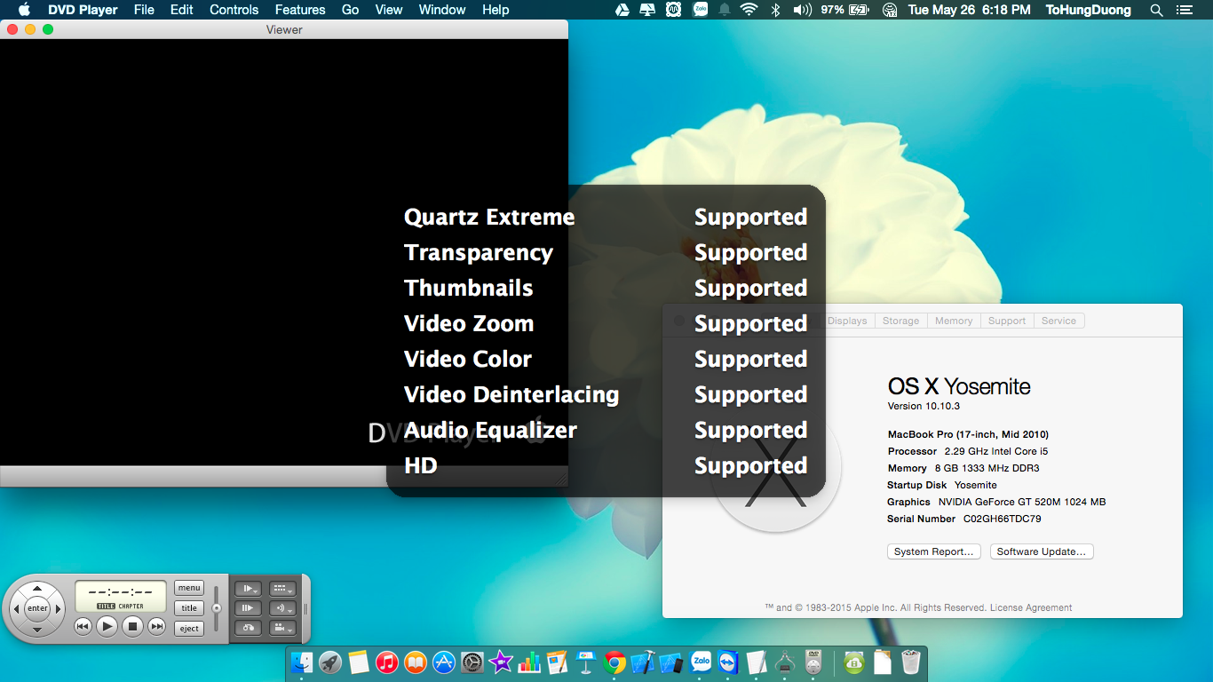Click the stop playback button
Screen dimensions: 1213x682
click(132, 627)
